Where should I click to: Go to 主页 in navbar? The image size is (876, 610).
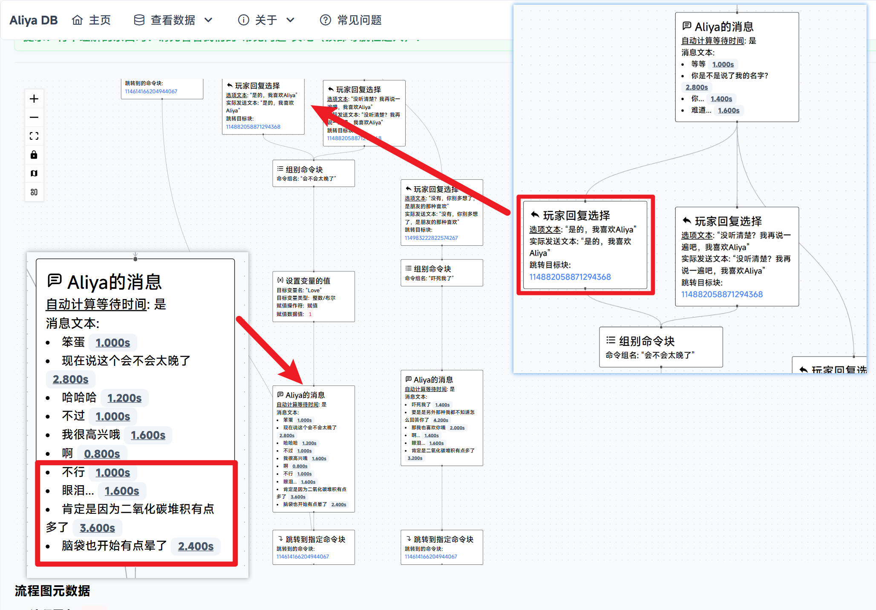pos(100,20)
